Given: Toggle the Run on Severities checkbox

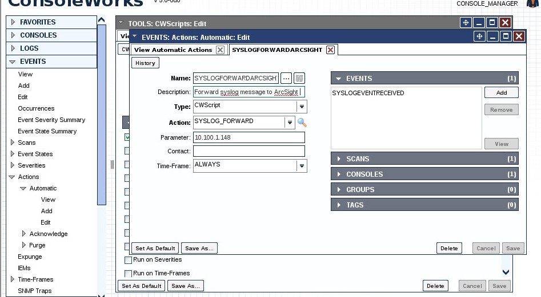Looking at the screenshot, I should [128, 260].
